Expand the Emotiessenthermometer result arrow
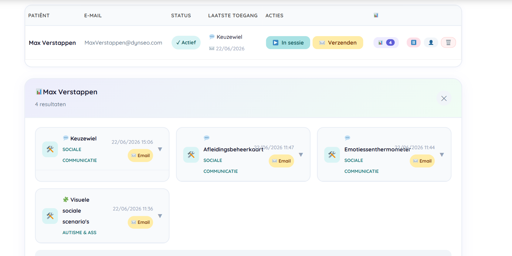 click(442, 155)
